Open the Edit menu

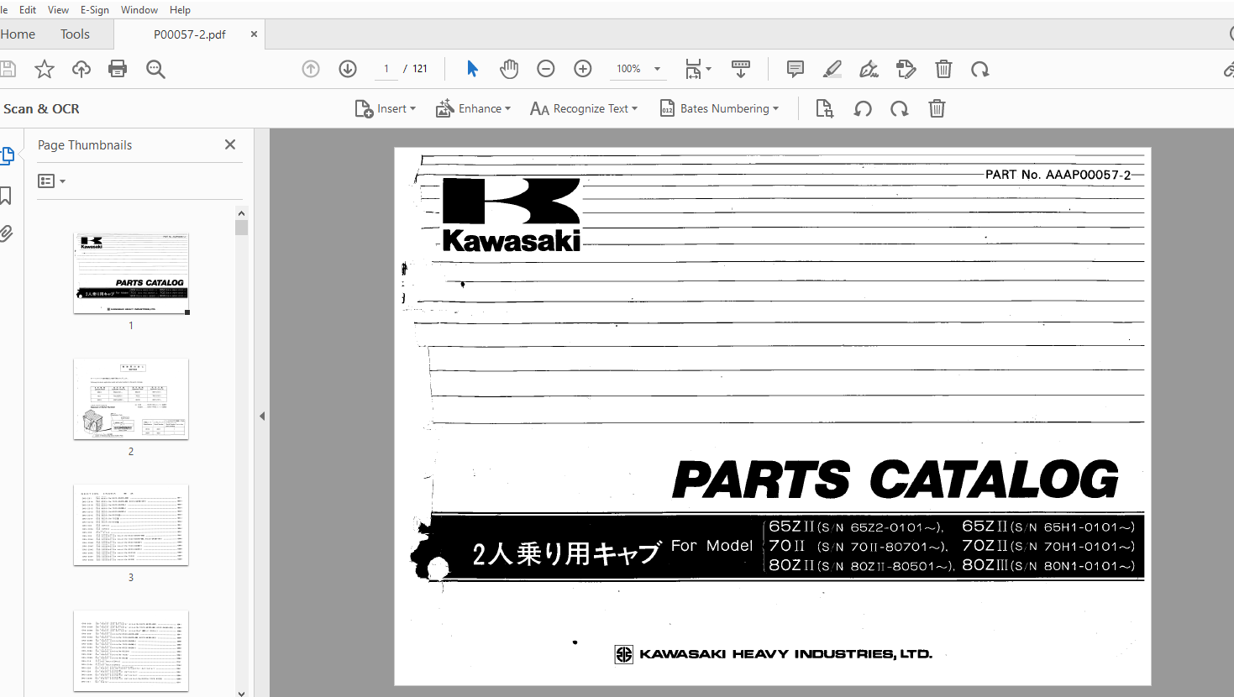(28, 9)
